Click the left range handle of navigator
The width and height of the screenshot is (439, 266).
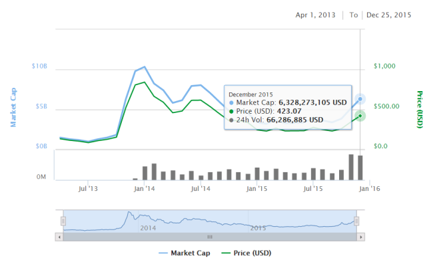[x=63, y=221]
